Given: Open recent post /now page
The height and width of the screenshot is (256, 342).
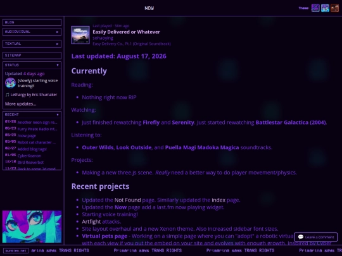Looking at the screenshot, I should pyautogui.click(x=27, y=136).
